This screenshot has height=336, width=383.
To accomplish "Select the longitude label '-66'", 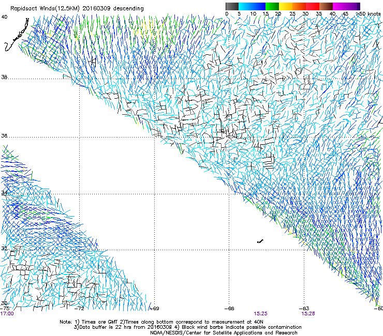I will (x=229, y=309).
